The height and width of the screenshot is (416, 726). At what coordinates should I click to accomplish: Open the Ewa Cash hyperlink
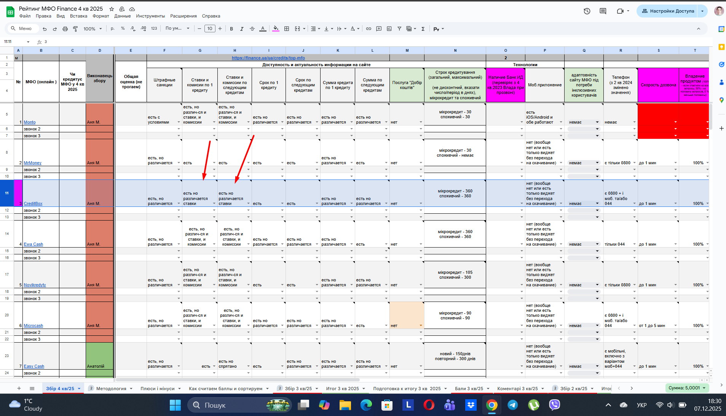(x=34, y=245)
